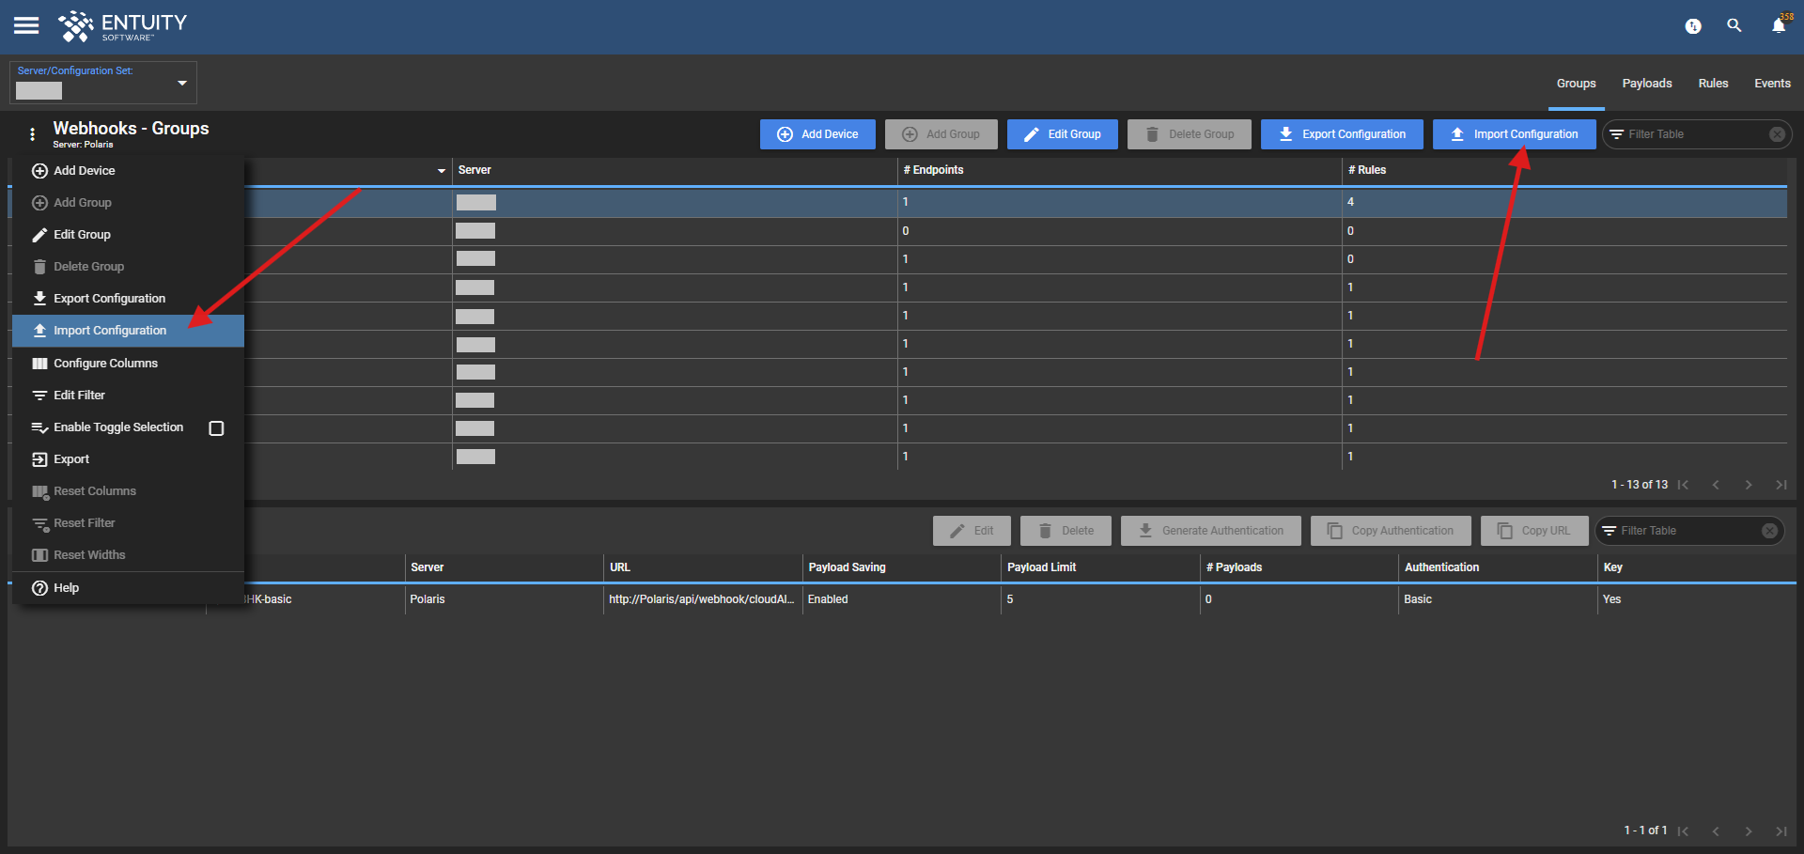Choose Edit Filter in the menu
Screen dimensions: 1804x854
pyautogui.click(x=128, y=396)
